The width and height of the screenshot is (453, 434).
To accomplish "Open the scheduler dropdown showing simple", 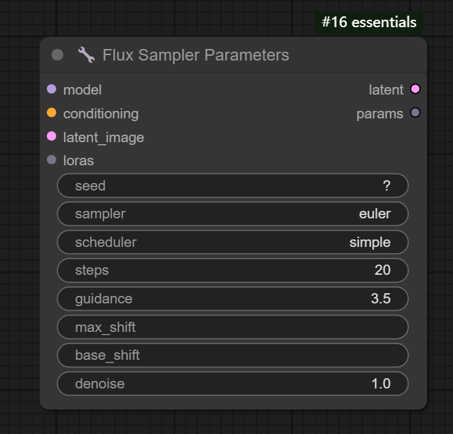I will click(x=233, y=242).
